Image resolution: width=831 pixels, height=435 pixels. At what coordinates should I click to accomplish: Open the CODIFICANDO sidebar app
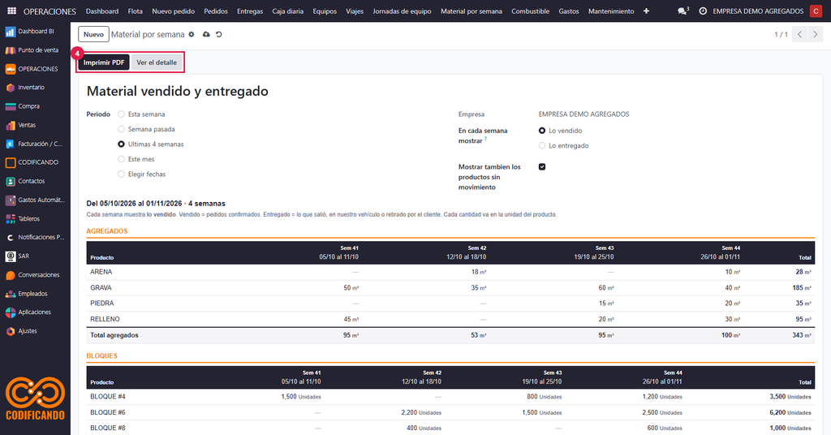35,162
